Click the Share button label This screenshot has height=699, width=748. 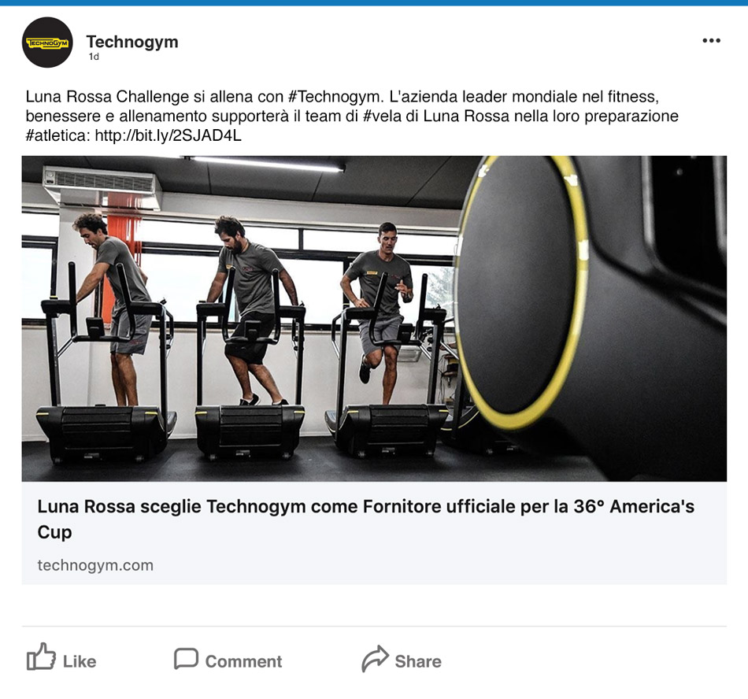click(x=418, y=661)
